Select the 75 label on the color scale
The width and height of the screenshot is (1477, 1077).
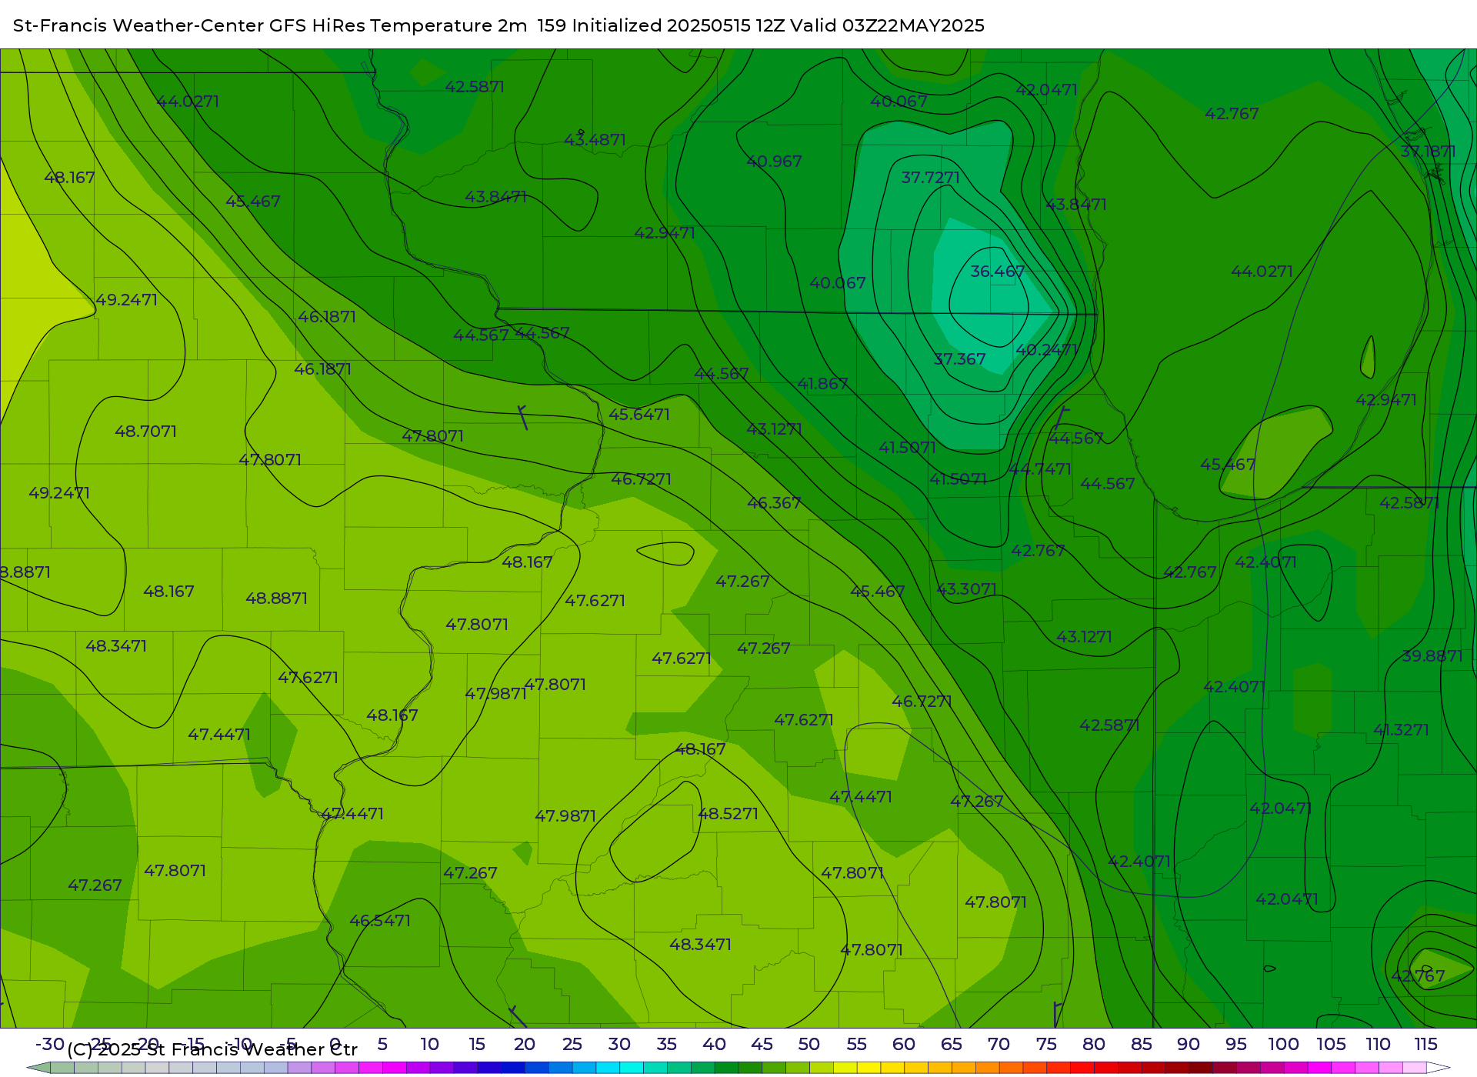(1046, 1045)
